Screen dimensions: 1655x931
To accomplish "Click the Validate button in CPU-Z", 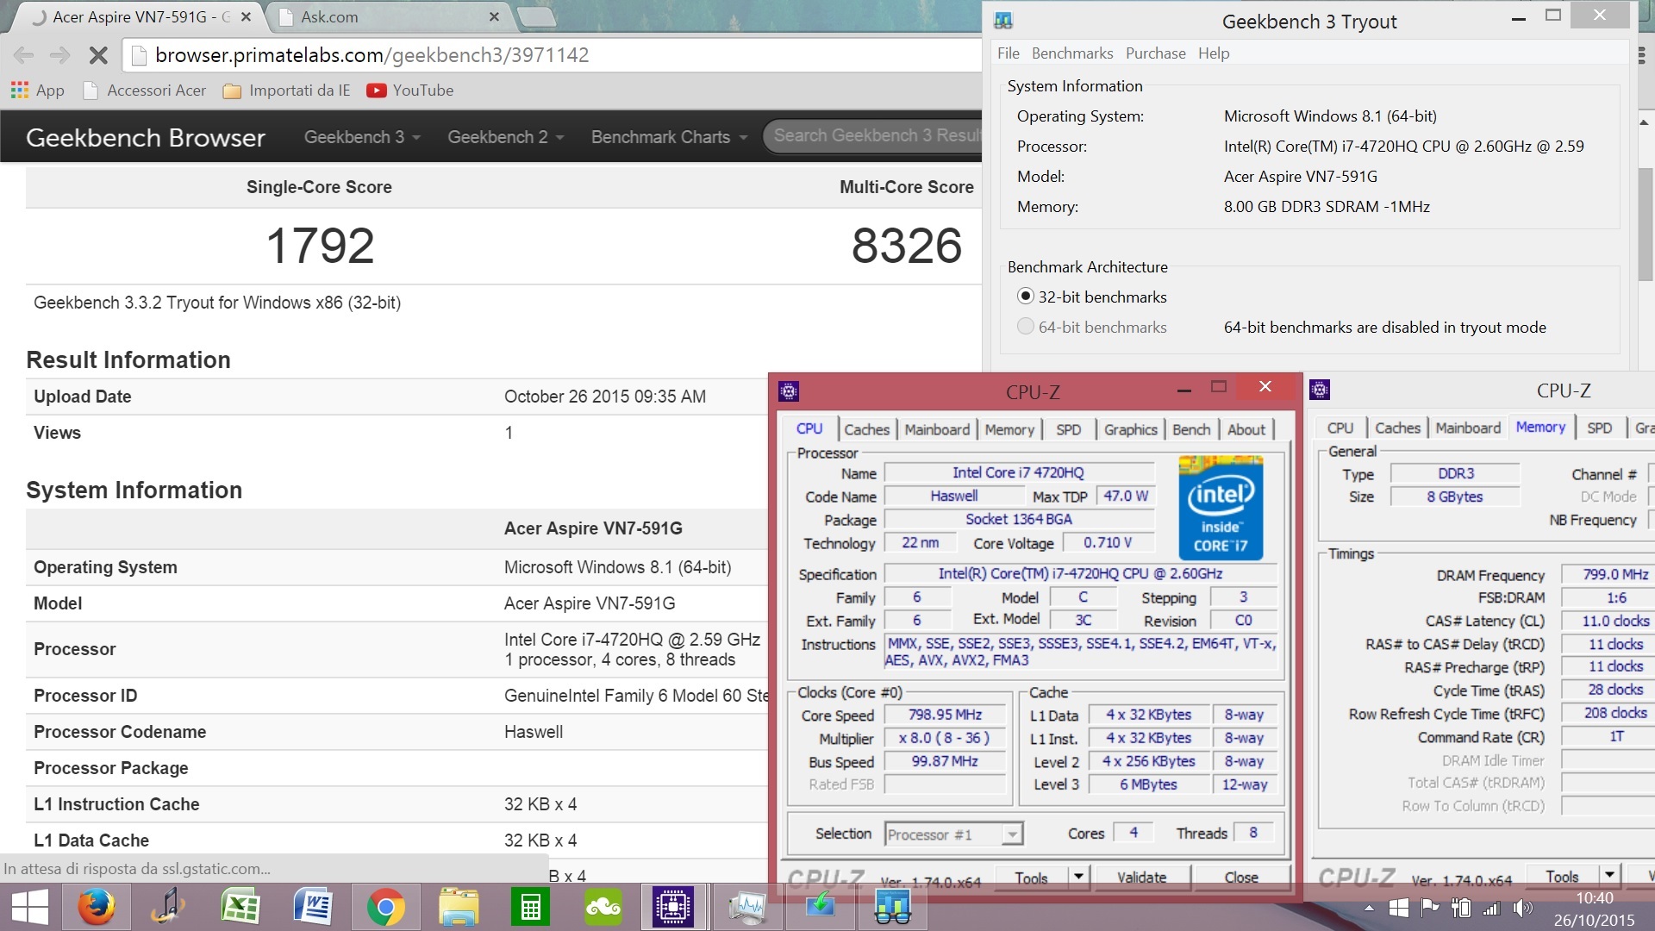I will (x=1141, y=877).
